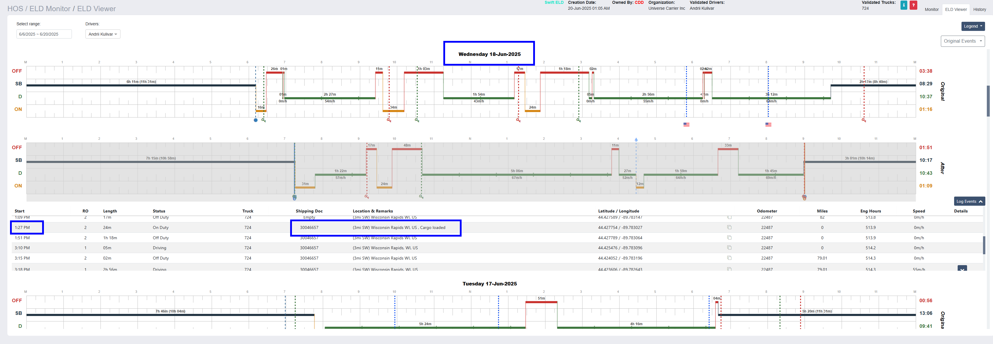
Task: Click the down-arrow button at bottom of events table
Action: pyautogui.click(x=962, y=268)
